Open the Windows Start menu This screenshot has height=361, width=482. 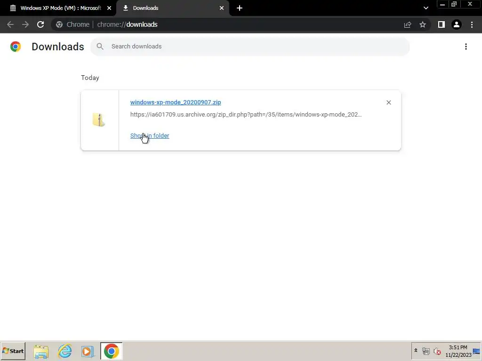pos(13,351)
